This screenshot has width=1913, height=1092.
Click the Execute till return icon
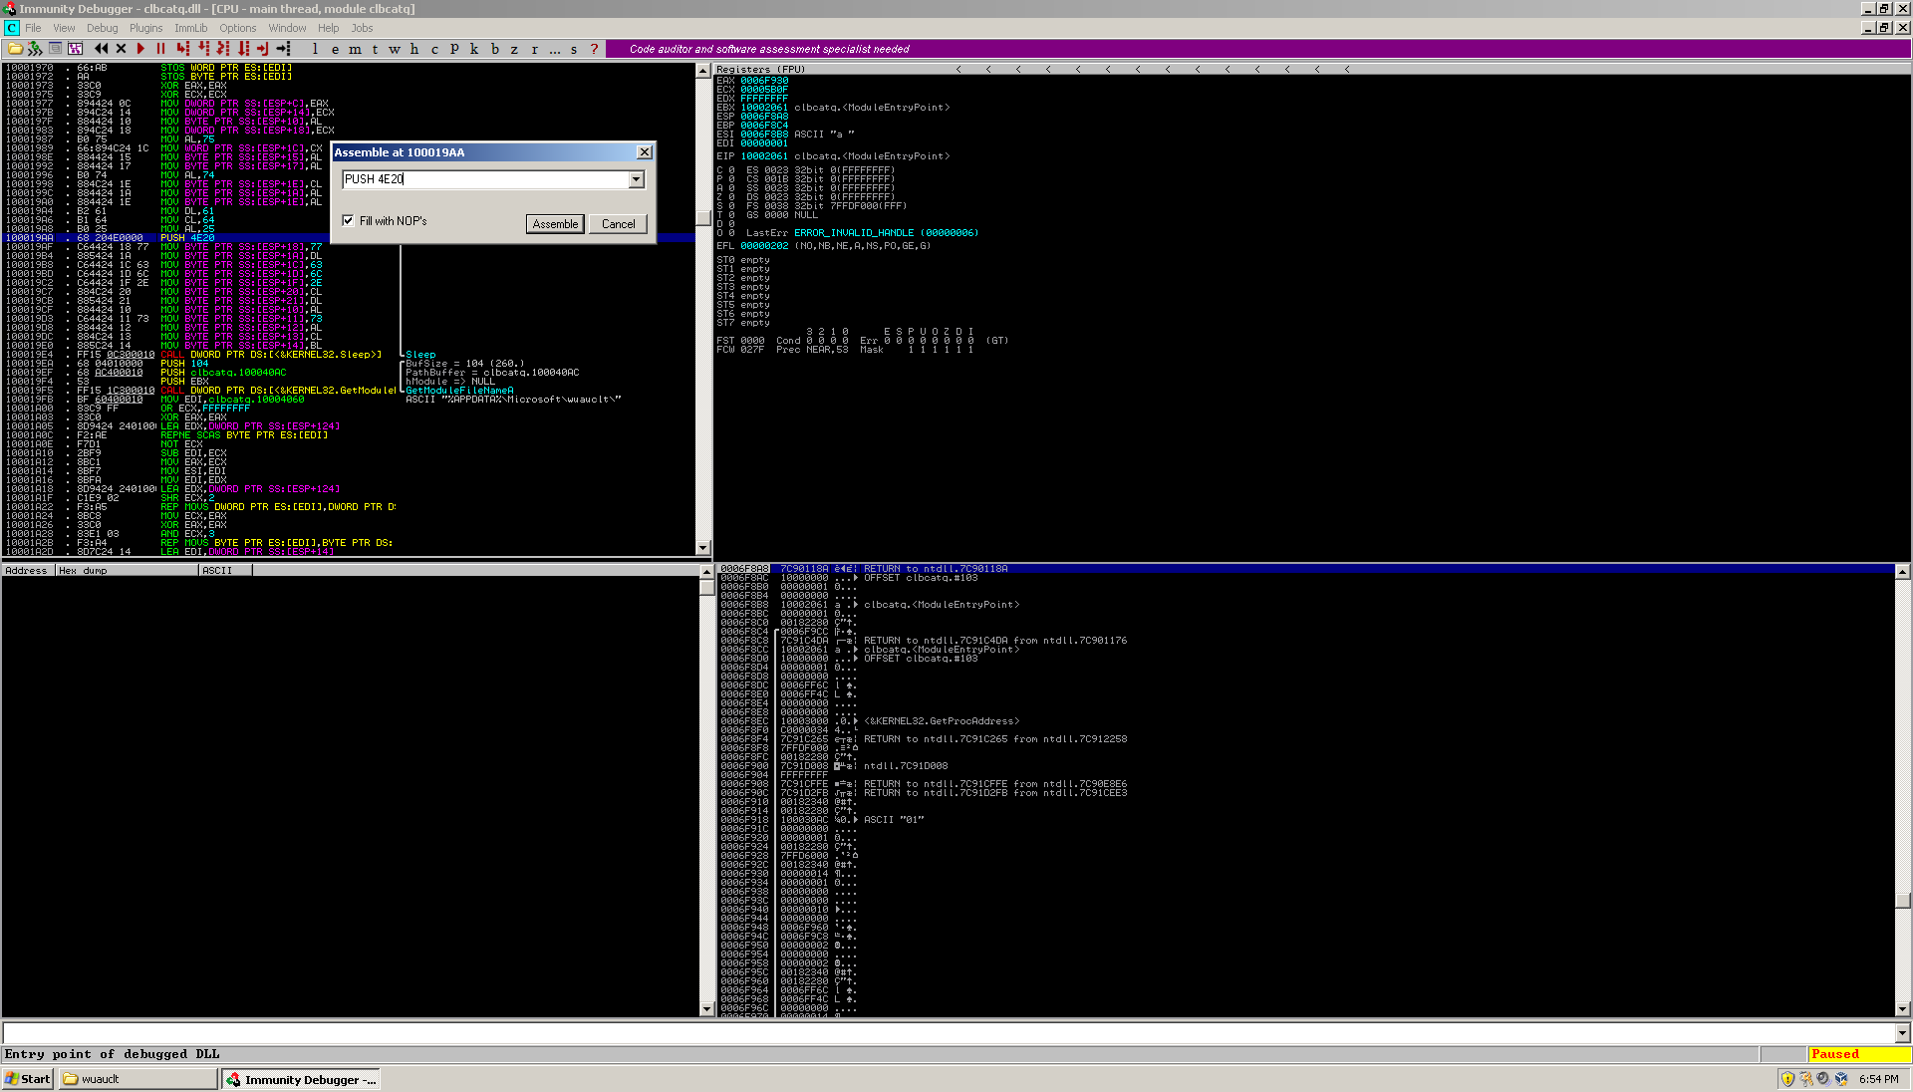pos(263,49)
